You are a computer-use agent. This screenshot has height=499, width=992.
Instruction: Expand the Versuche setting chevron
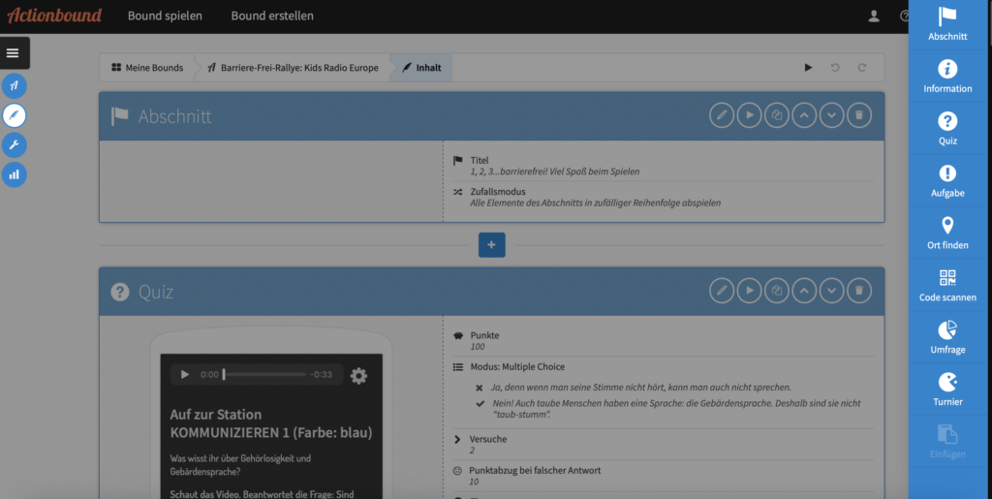click(457, 439)
